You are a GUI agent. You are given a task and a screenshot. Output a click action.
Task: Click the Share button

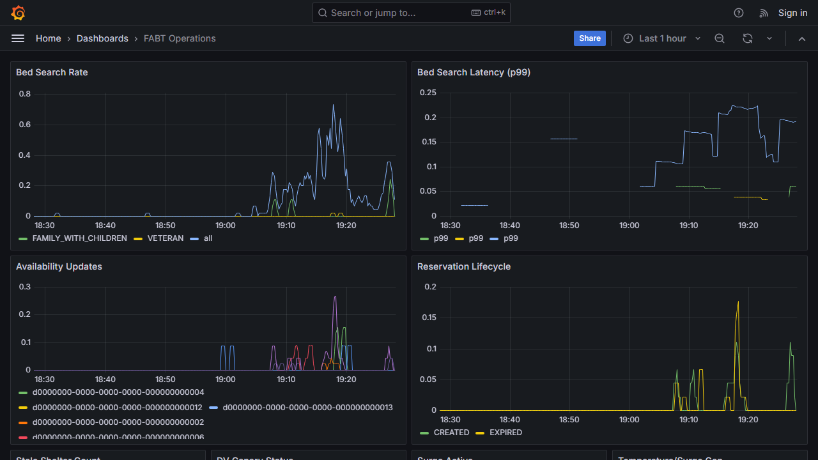pyautogui.click(x=589, y=38)
